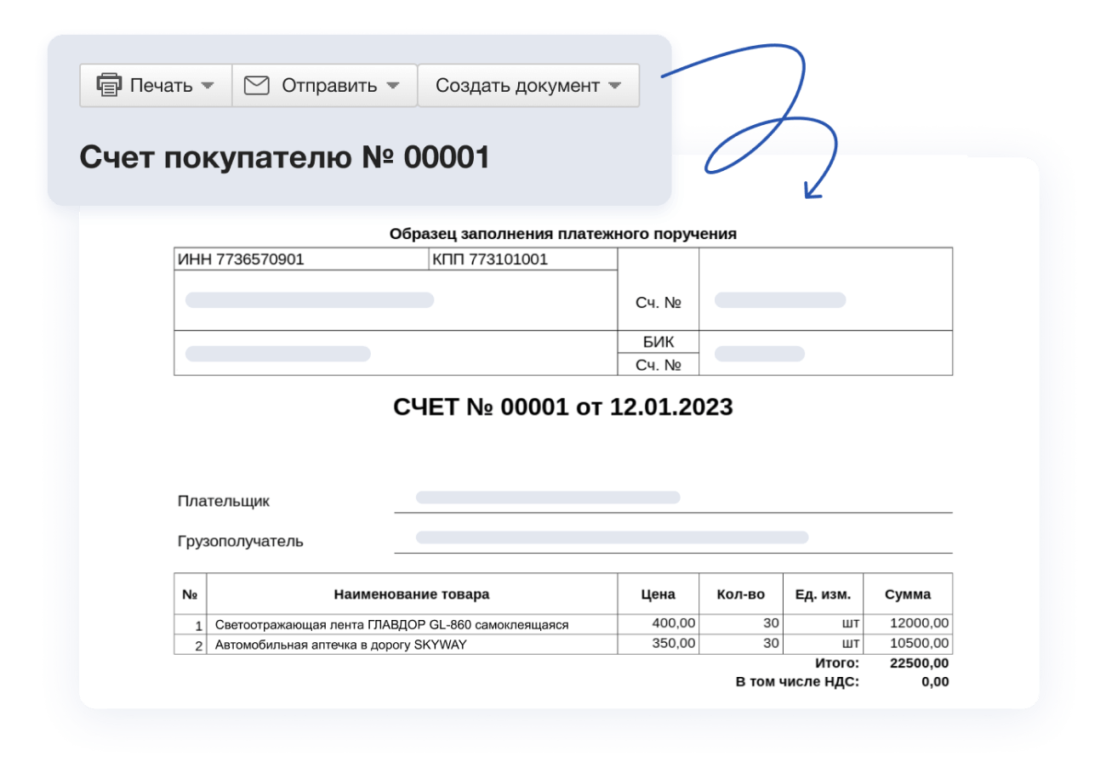Image resolution: width=1106 pixels, height=779 pixels.
Task: Select row Светоотражающая лента ГЛАВДОР GL-860
Action: coord(563,624)
